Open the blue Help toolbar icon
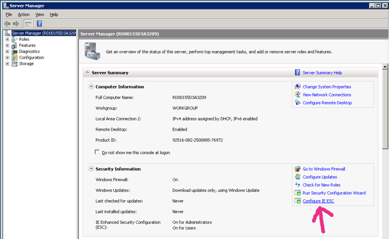This screenshot has width=389, height=239. [39, 23]
